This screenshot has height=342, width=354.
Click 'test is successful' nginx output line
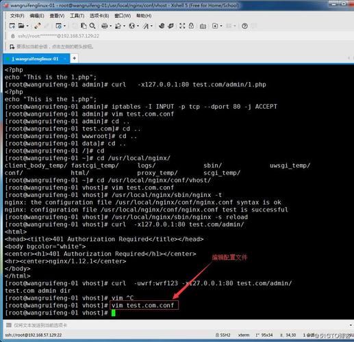tap(147, 209)
